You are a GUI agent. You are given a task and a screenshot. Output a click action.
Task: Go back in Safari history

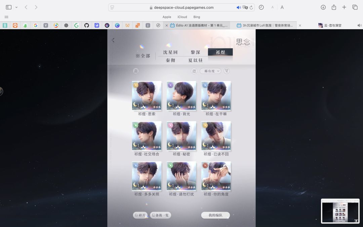pos(26,7)
